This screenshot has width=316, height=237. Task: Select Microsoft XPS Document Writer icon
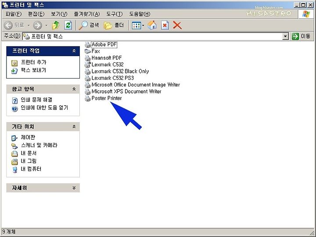click(88, 91)
